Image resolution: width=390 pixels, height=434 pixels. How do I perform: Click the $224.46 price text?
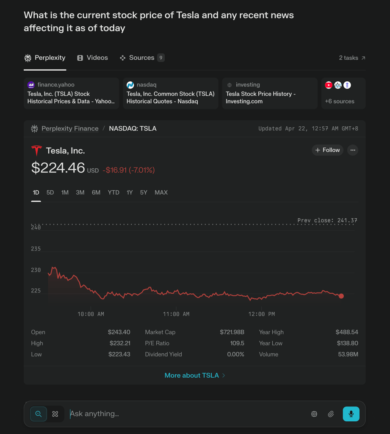(58, 168)
